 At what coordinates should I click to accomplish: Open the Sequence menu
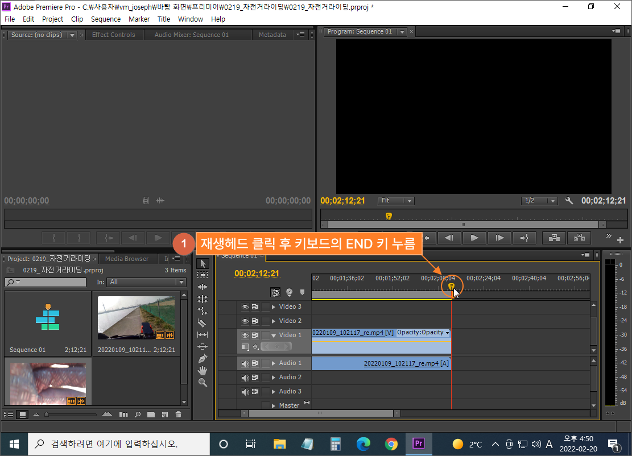(x=106, y=19)
